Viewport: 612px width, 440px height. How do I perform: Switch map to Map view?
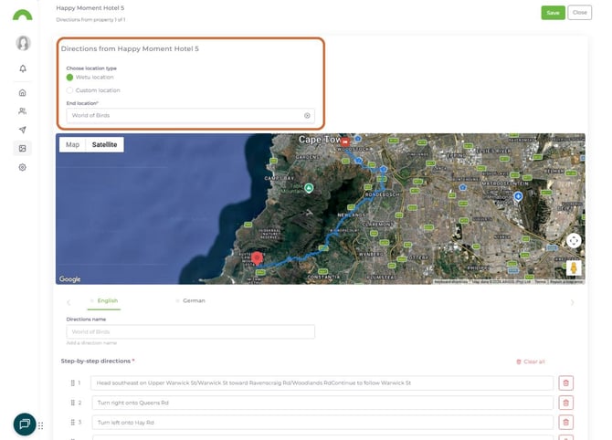click(x=72, y=144)
